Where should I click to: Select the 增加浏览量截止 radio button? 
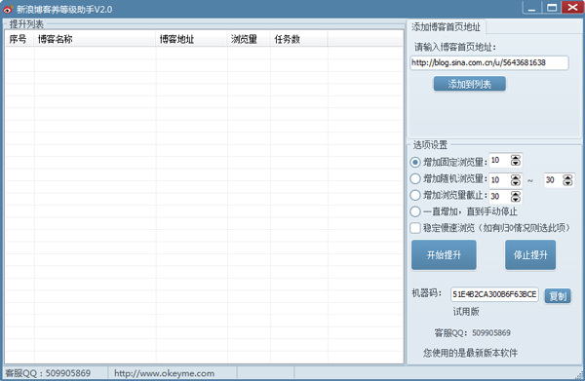(x=415, y=195)
